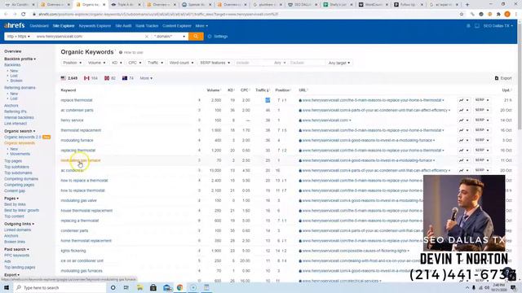Click the Export icon button
The height and width of the screenshot is (293, 522).
pos(503,78)
